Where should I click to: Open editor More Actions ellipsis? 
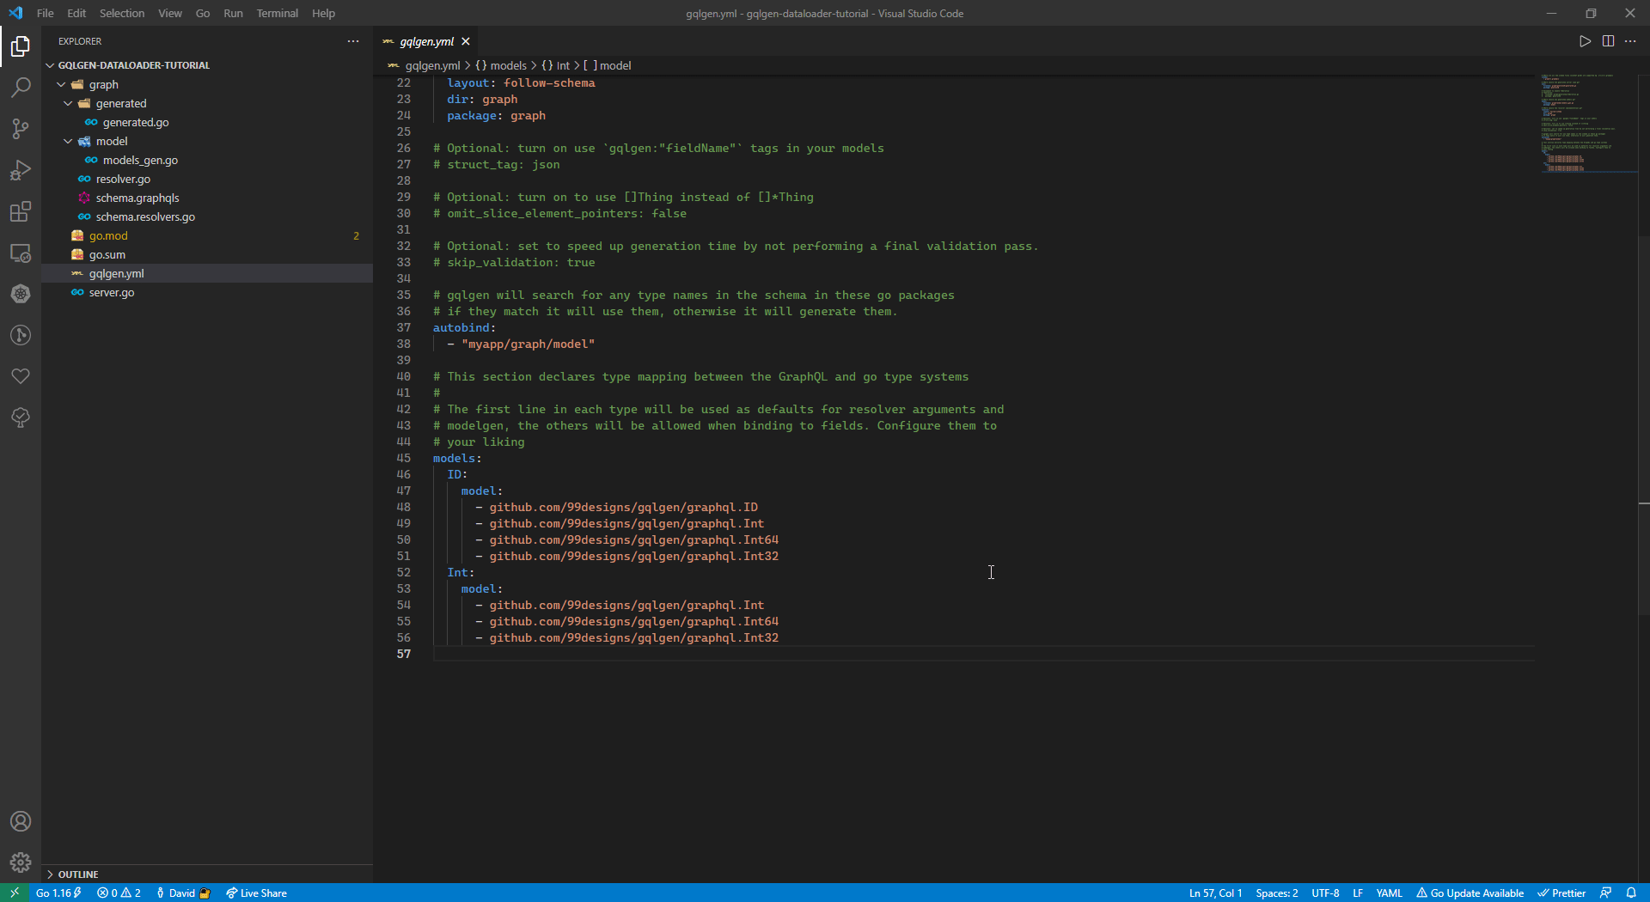pos(1630,41)
